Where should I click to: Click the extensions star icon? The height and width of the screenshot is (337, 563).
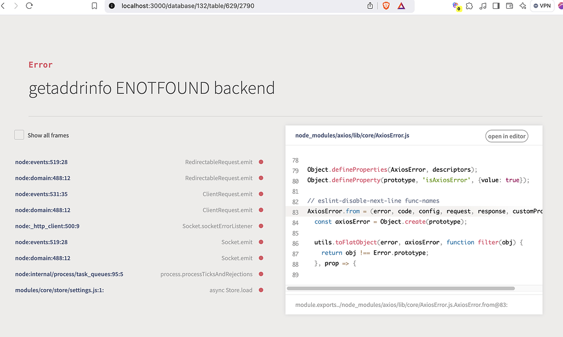[x=469, y=6]
